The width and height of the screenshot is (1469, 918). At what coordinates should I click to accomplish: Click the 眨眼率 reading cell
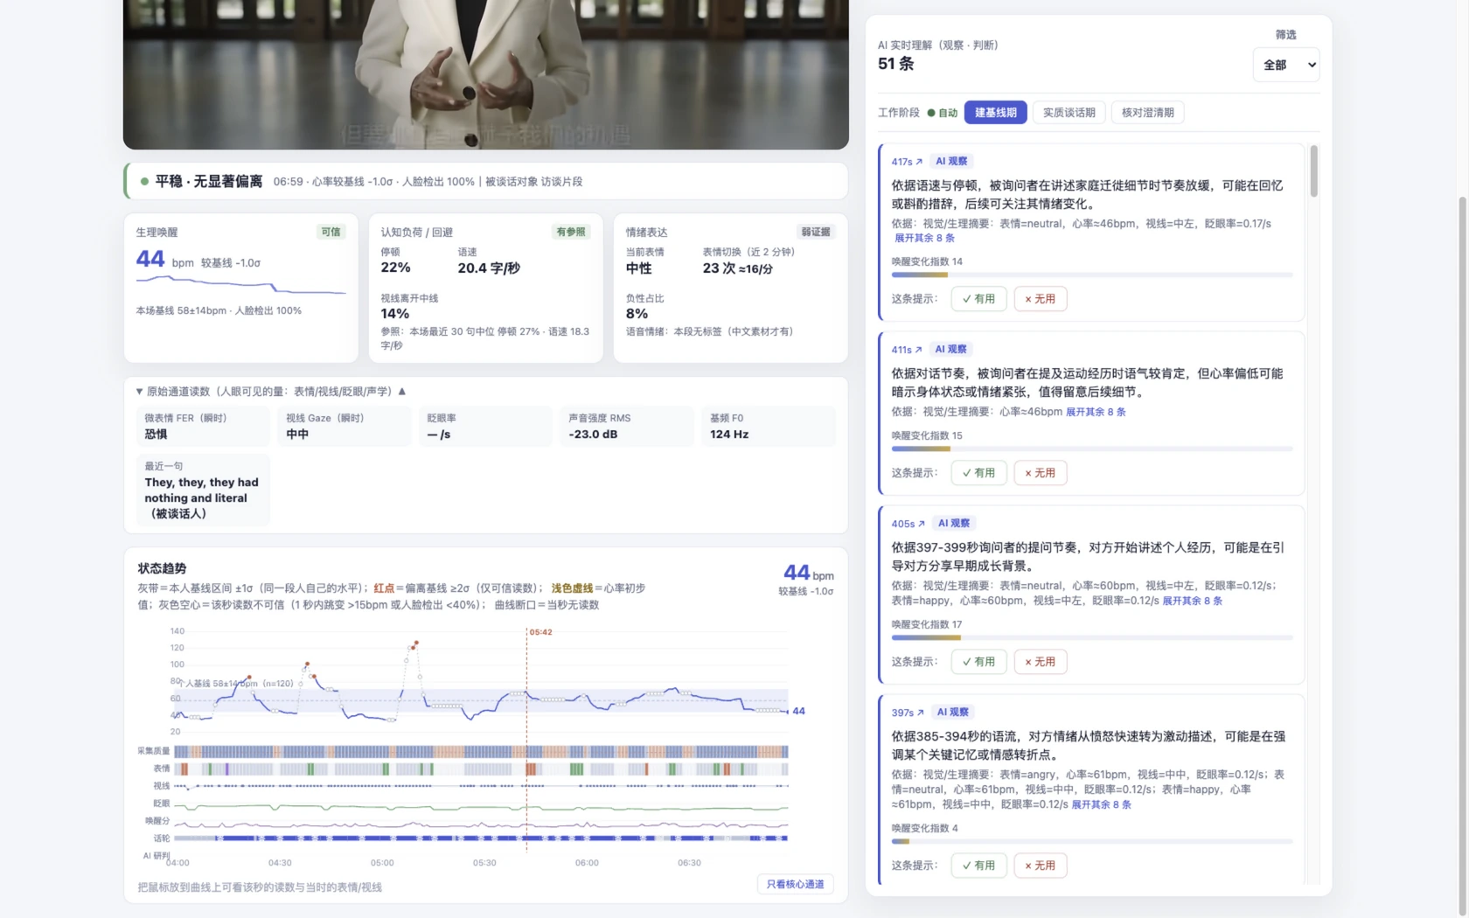pos(485,427)
